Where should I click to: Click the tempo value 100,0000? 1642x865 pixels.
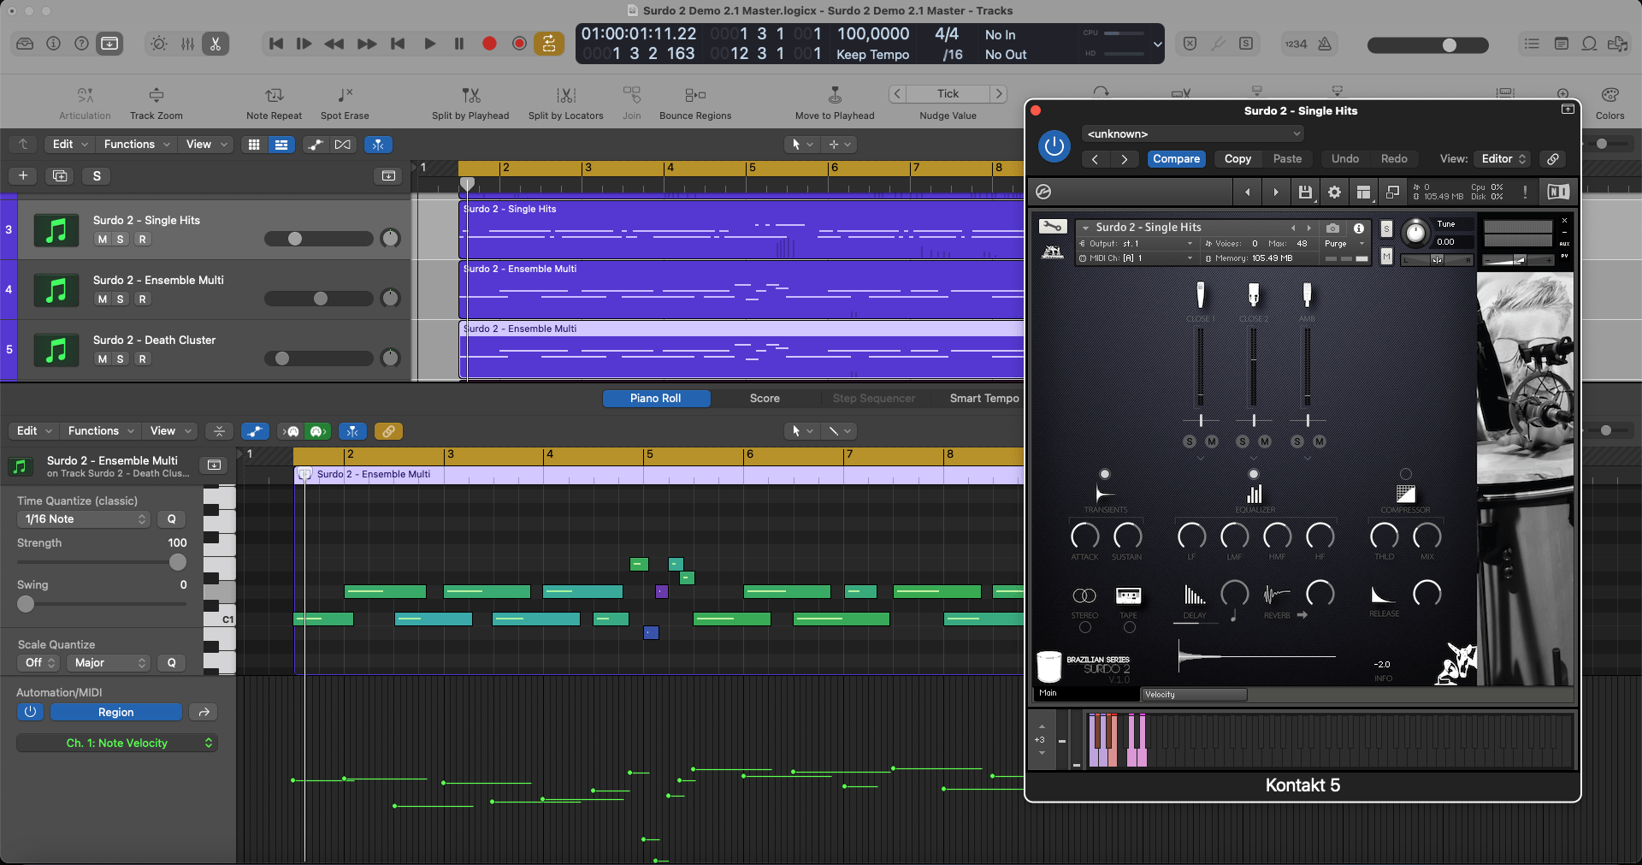pos(873,34)
